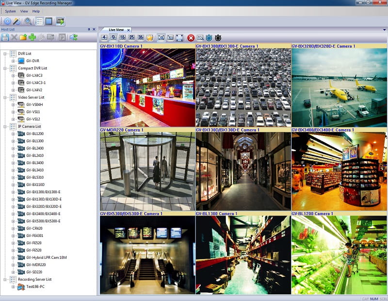The image size is (388, 301).
Task: Click the magnifier search icon in the main toolbar
Action: click(x=28, y=21)
